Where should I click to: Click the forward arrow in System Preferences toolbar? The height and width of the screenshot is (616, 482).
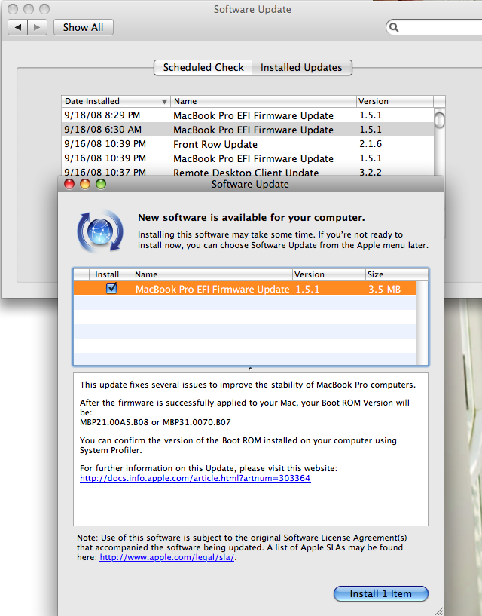(x=38, y=27)
